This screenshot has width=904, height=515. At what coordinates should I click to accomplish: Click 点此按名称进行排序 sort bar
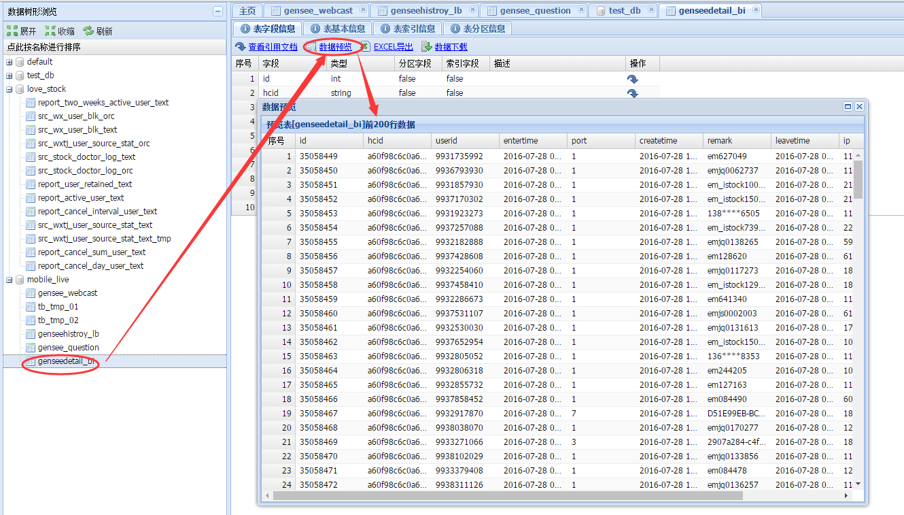[x=114, y=48]
